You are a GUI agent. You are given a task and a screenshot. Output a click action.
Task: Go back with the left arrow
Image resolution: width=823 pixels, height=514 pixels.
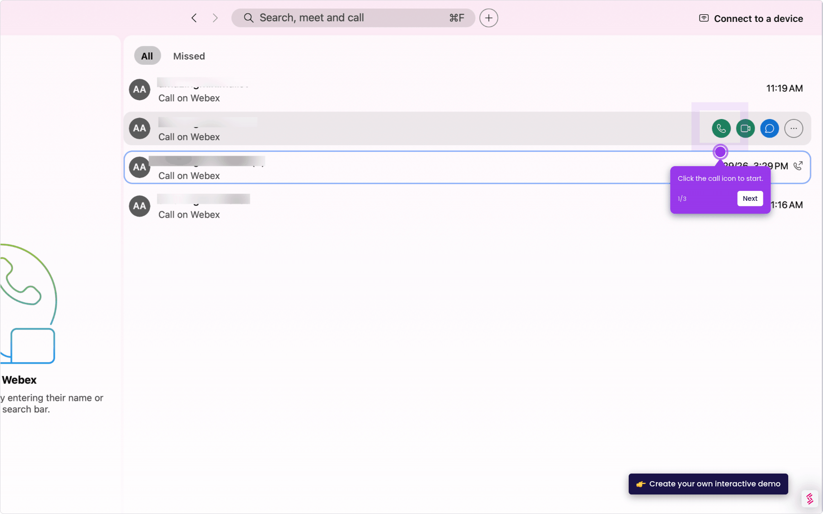[194, 18]
